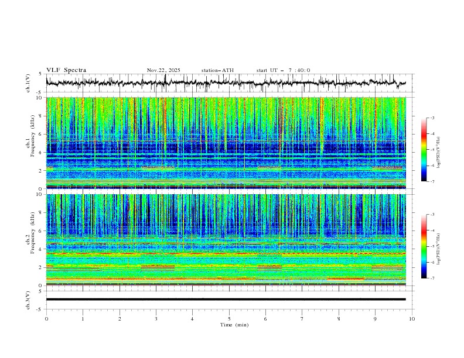Viewport: 464px width, 358px height.
Task: Click the flat ch.3 voltage trace
Action: [x=226, y=300]
